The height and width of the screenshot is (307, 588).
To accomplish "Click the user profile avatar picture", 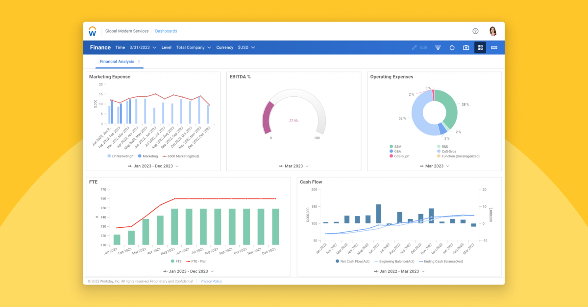I will click(x=493, y=30).
